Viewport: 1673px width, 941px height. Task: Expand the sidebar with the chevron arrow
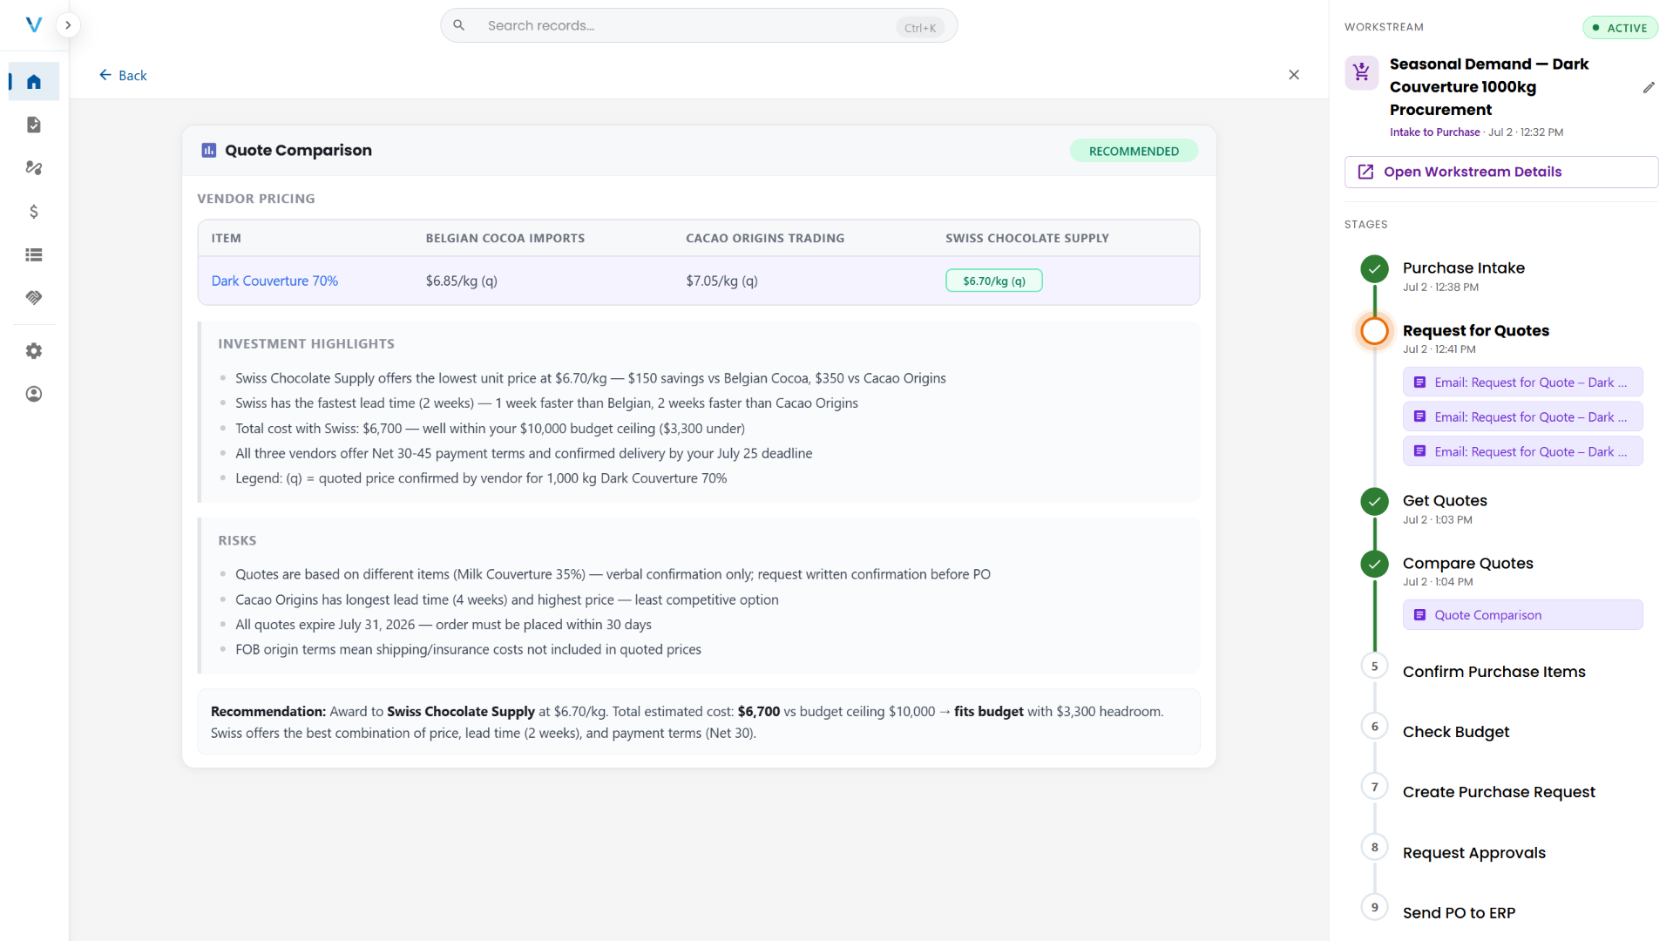[68, 25]
